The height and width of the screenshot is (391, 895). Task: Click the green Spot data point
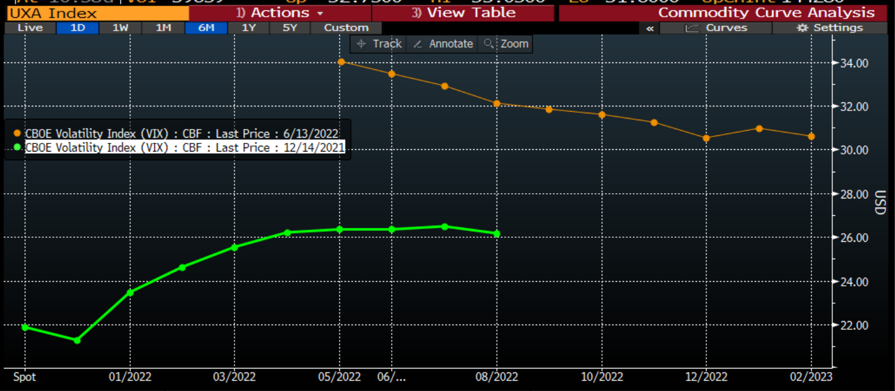click(25, 327)
